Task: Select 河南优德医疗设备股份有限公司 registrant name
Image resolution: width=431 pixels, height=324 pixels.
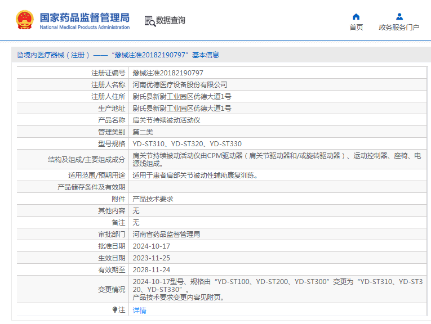Action: tap(180, 85)
